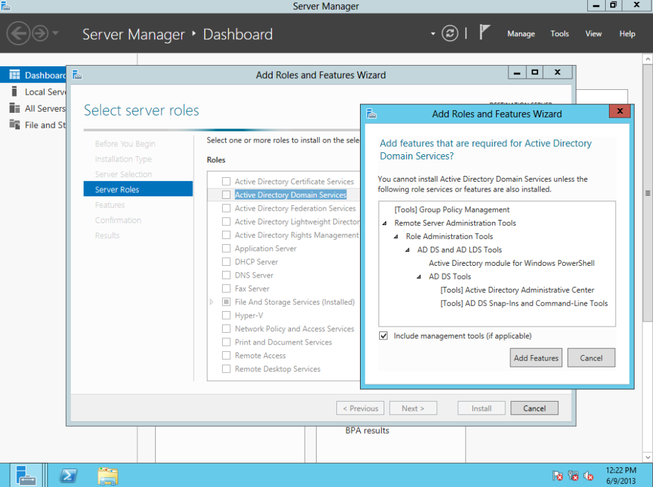Uncheck Include management tools option

pyautogui.click(x=384, y=335)
